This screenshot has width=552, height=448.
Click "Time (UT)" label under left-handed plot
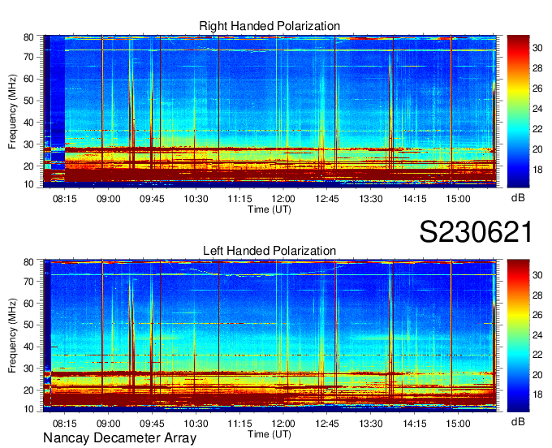(x=270, y=434)
